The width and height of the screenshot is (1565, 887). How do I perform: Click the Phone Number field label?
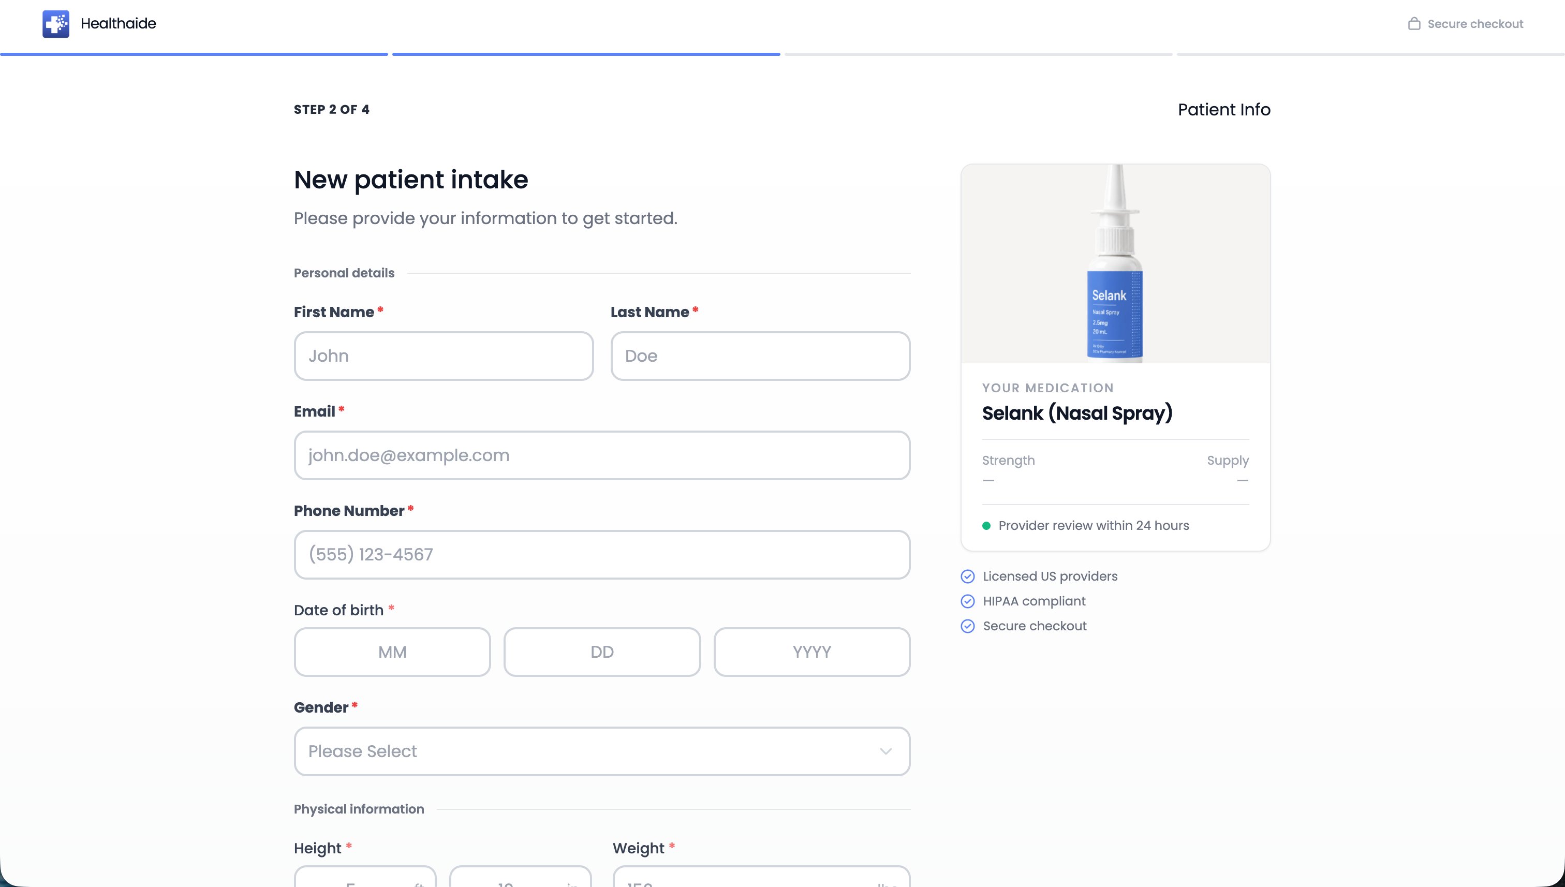349,511
